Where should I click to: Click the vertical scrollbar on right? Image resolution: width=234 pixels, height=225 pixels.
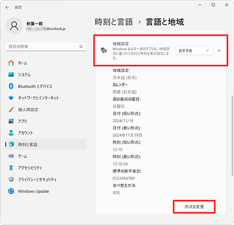point(232,135)
